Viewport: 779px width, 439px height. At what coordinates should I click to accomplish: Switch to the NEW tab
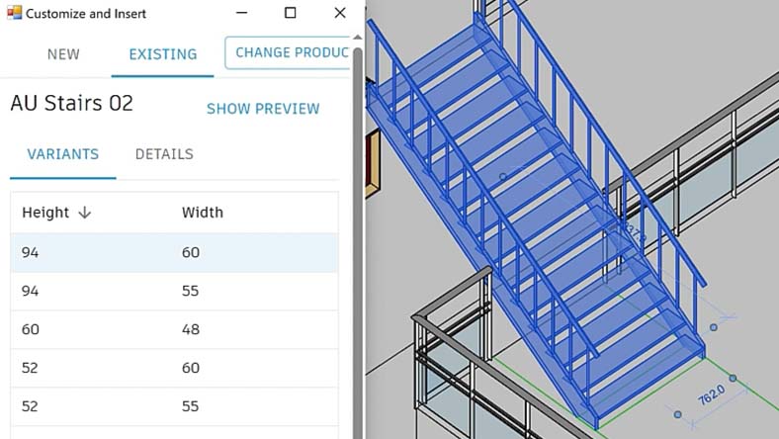pyautogui.click(x=63, y=54)
